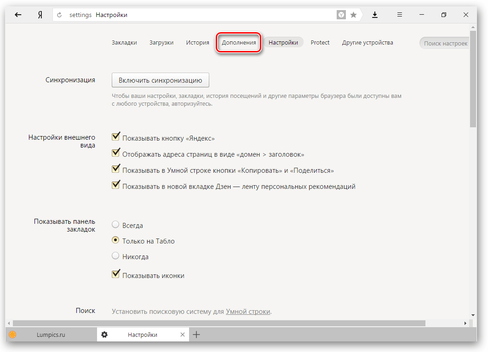Select the Никогда radio option
488x352 pixels.
pyautogui.click(x=115, y=255)
